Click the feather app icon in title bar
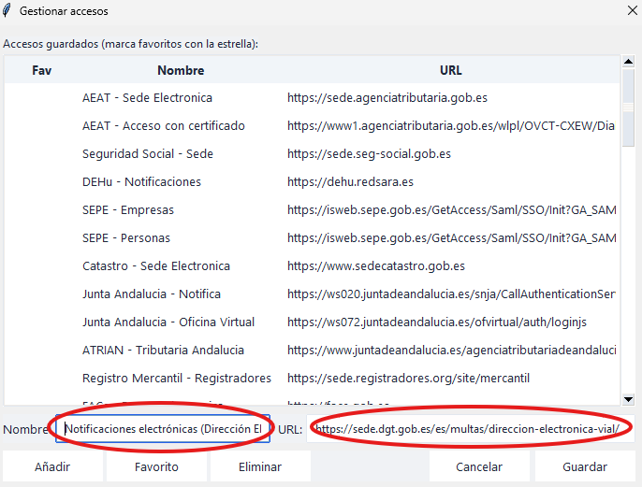This screenshot has width=642, height=487. pyautogui.click(x=7, y=10)
